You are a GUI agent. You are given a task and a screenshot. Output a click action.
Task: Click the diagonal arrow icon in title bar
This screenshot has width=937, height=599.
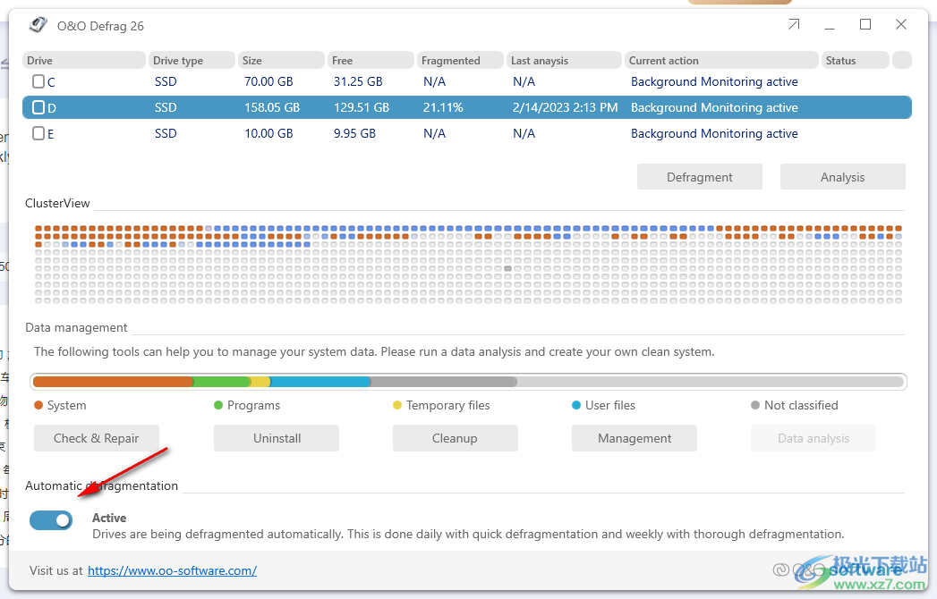point(794,24)
